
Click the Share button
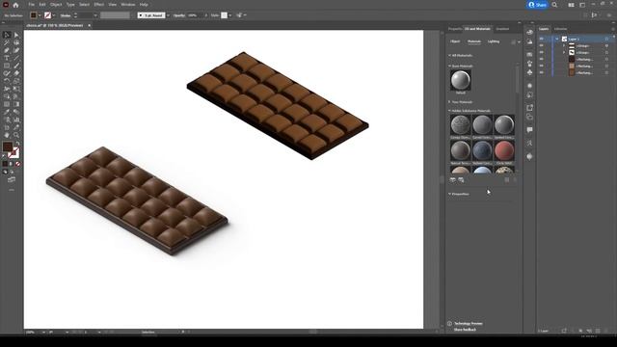tap(537, 5)
